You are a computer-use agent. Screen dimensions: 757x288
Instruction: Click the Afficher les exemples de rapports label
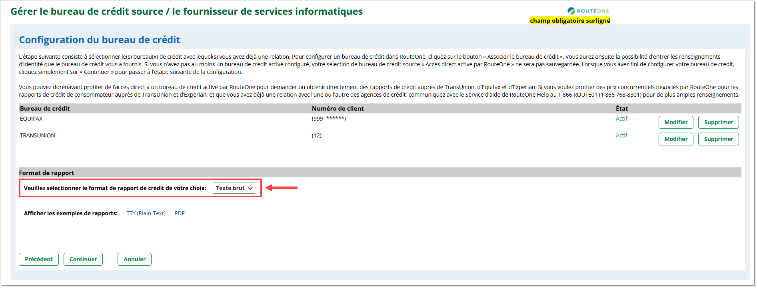(x=71, y=213)
